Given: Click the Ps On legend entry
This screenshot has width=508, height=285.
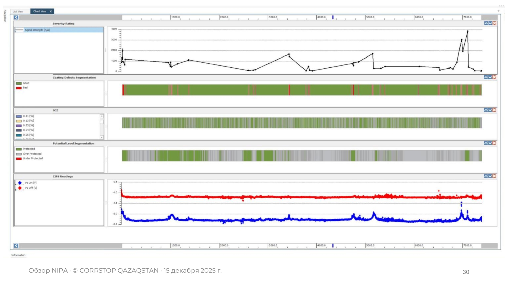Looking at the screenshot, I should [x=30, y=183].
